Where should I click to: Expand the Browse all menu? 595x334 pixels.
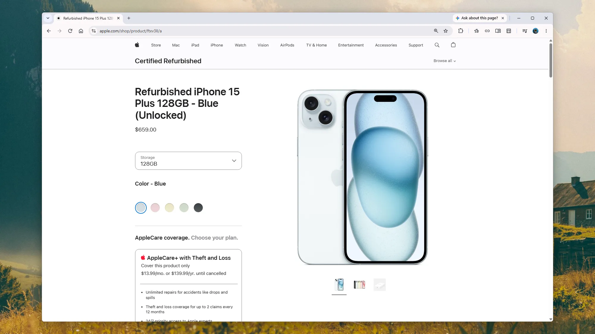coord(444,61)
